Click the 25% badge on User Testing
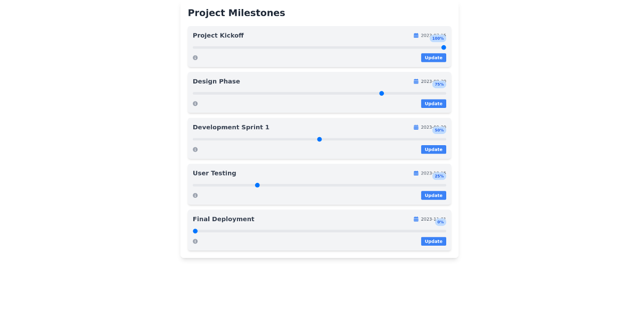This screenshot has height=335, width=639. click(x=439, y=175)
